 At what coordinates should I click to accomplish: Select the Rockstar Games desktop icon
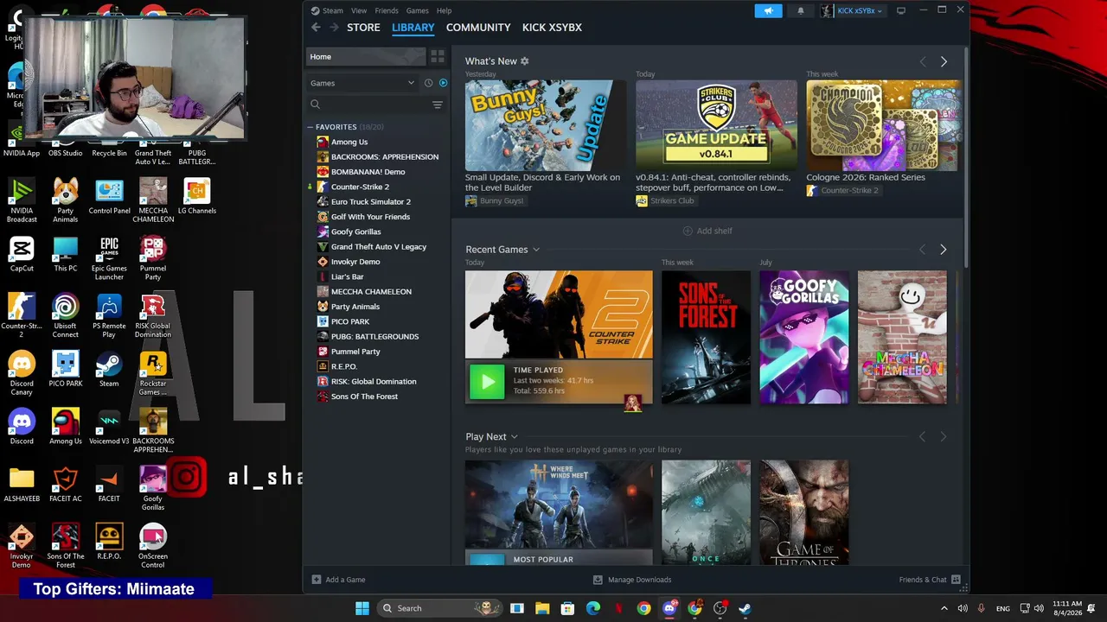pyautogui.click(x=153, y=374)
